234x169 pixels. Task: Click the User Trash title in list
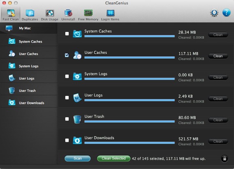tap(94, 116)
